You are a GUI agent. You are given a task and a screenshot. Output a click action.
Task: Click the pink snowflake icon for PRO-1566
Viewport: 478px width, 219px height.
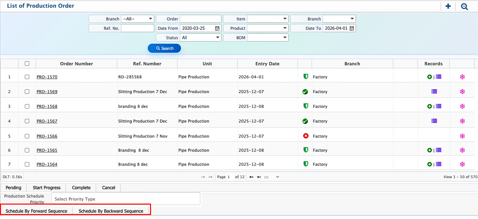[462, 136]
